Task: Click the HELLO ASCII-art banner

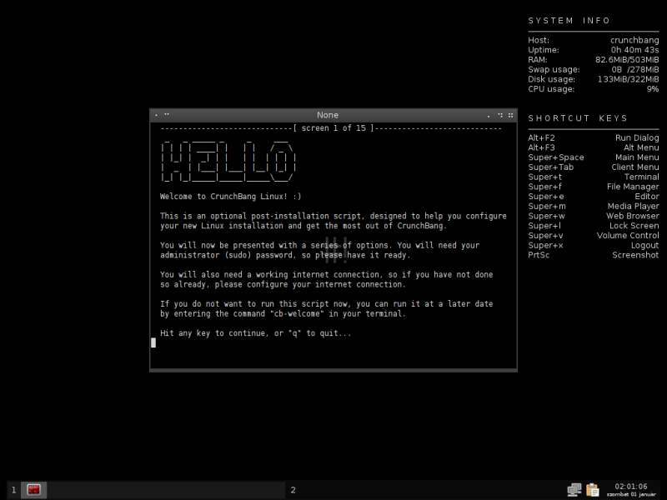Action: point(228,161)
